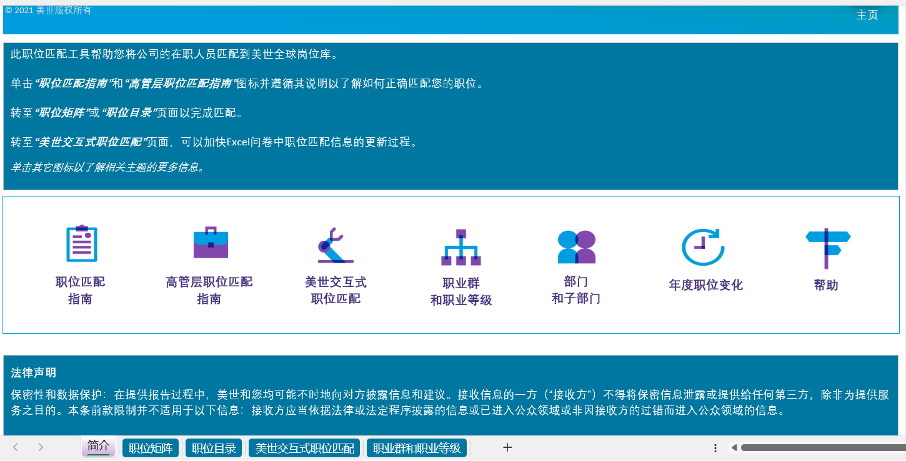The width and height of the screenshot is (906, 461).
Task: Open the 美世交互式职位匹配 sheet tab
Action: (304, 448)
